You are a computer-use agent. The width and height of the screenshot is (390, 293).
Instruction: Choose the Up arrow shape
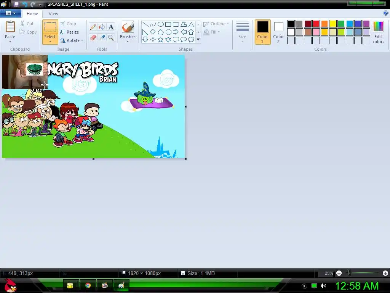tap(191, 32)
